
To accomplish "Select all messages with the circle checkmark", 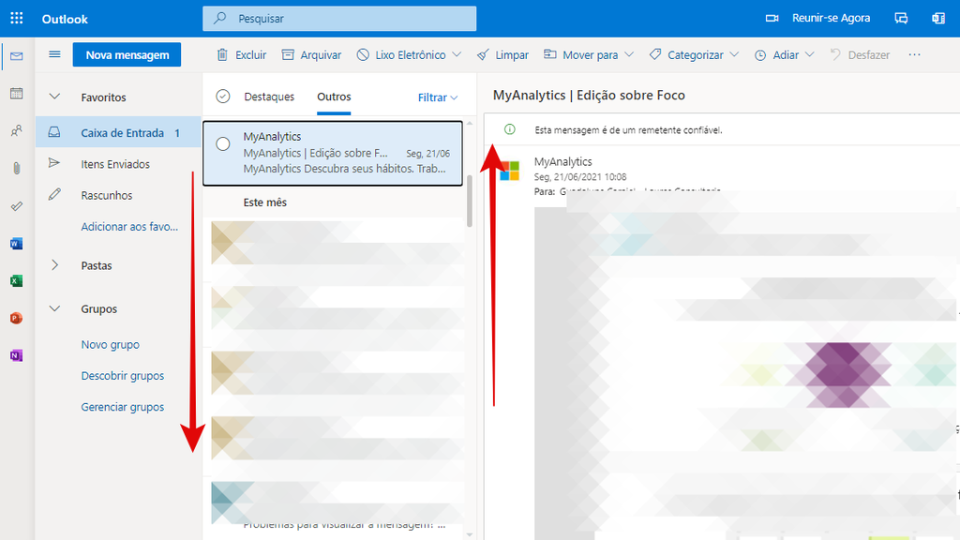I will [223, 97].
